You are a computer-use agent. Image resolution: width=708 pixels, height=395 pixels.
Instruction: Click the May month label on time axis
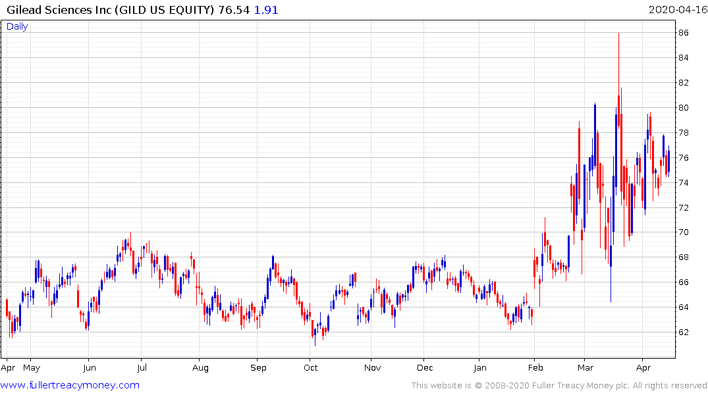point(32,368)
